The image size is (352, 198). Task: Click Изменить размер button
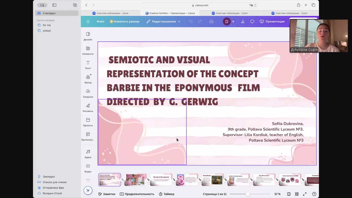124,21
